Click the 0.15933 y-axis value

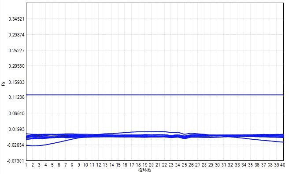click(16, 82)
